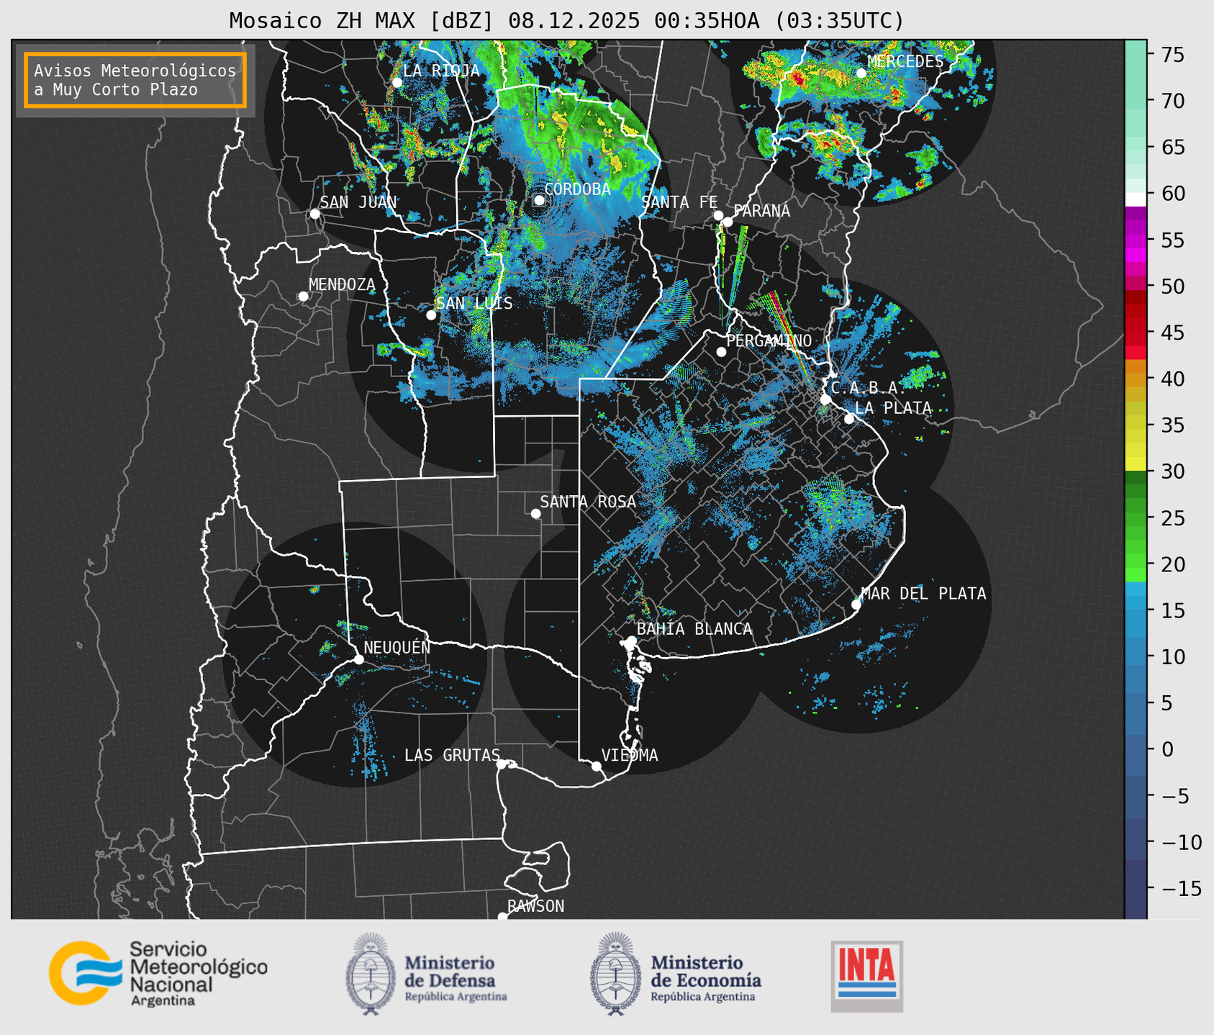Viewport: 1214px width, 1035px height.
Task: Click the Ministerio de Defensa emblem
Action: (x=371, y=974)
